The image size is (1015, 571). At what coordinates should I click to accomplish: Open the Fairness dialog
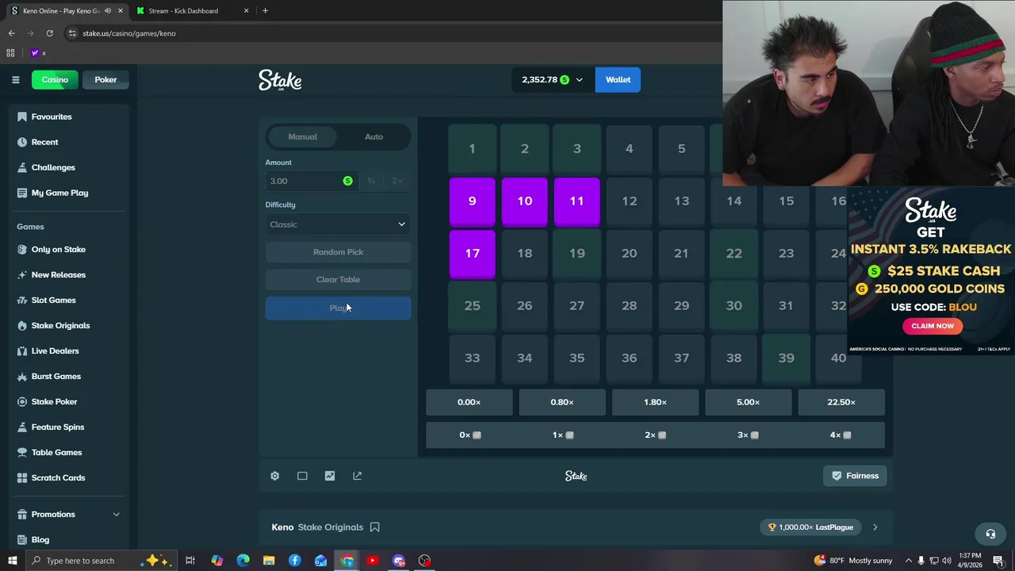click(x=855, y=476)
